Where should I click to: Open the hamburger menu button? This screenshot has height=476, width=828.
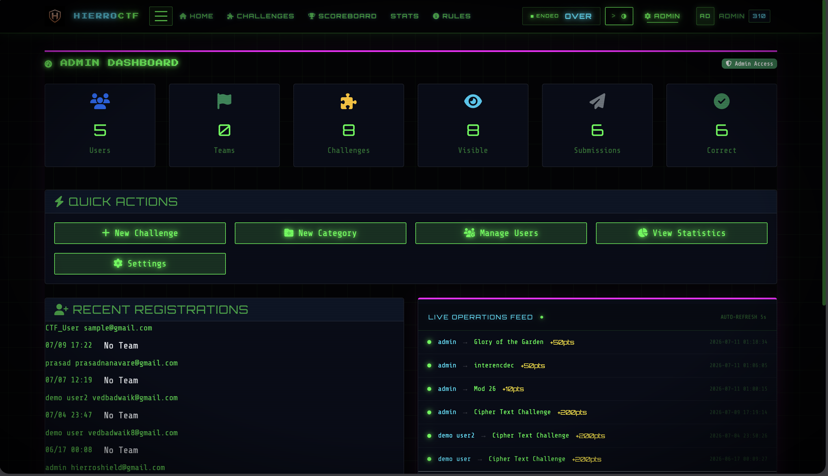(x=161, y=16)
